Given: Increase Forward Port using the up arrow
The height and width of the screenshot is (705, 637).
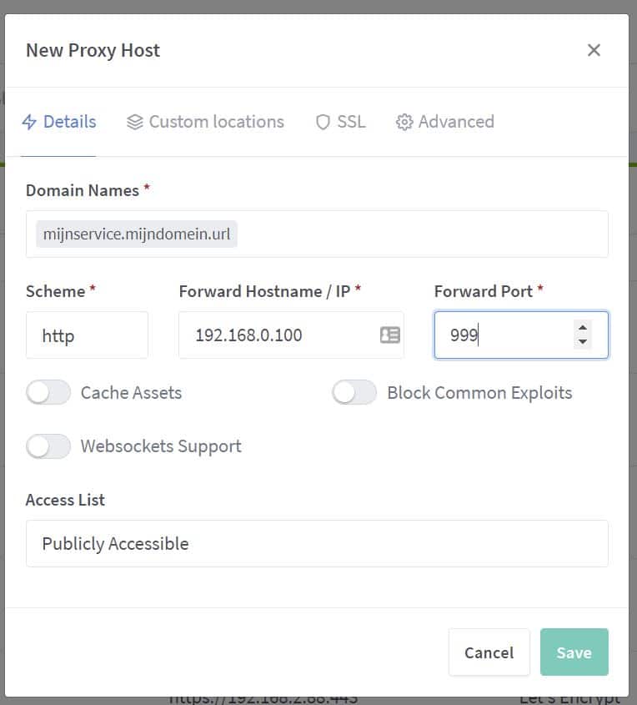Looking at the screenshot, I should (583, 328).
